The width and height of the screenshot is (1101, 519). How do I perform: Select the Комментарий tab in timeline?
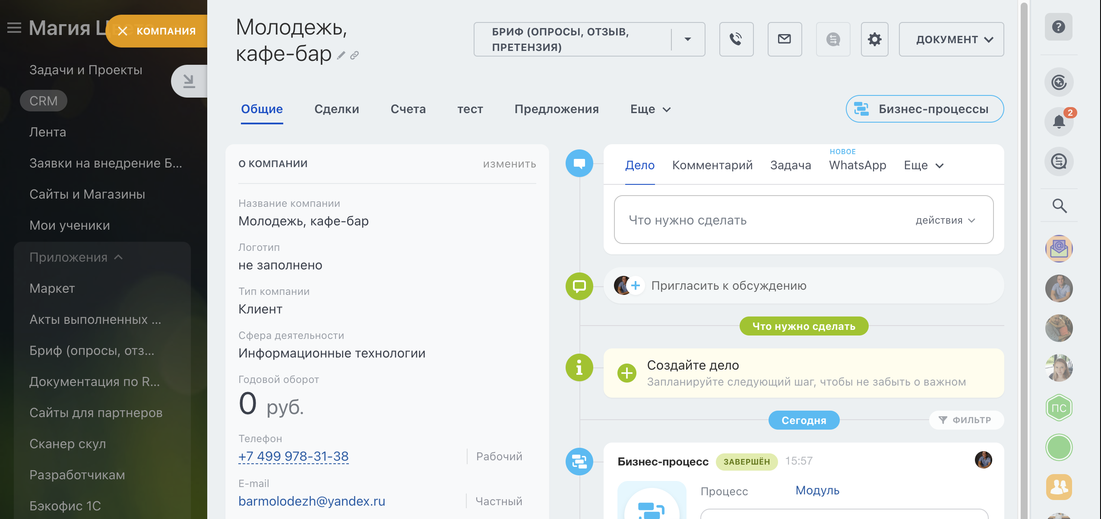click(x=712, y=165)
